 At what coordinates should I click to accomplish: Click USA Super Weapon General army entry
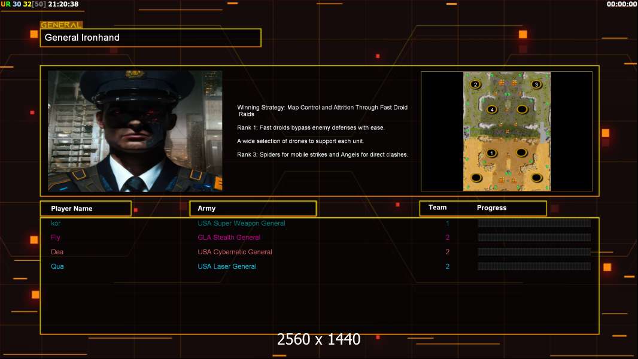[241, 223]
